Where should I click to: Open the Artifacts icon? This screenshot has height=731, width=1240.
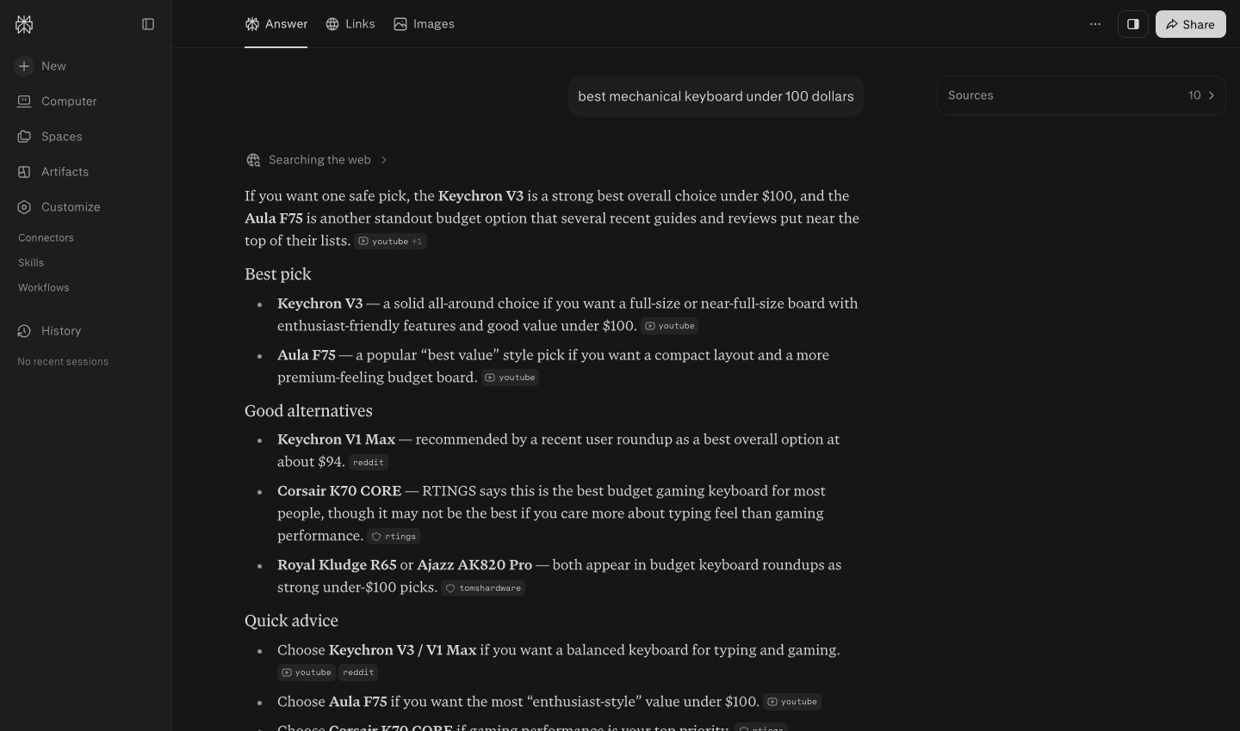click(x=24, y=172)
